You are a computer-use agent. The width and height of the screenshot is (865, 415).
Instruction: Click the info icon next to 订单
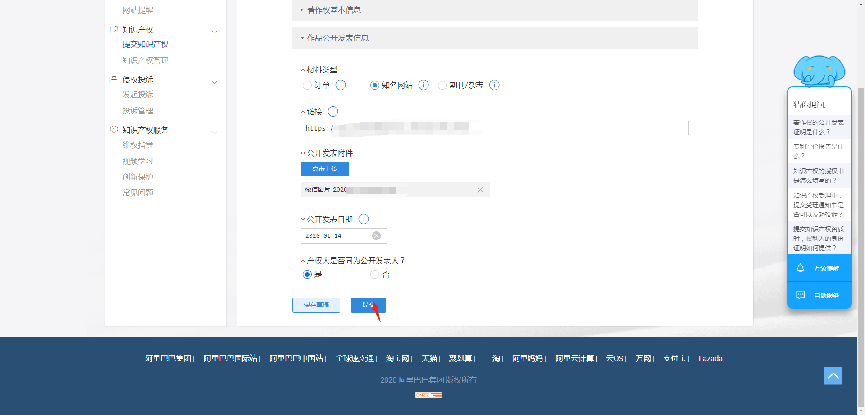[x=341, y=85]
